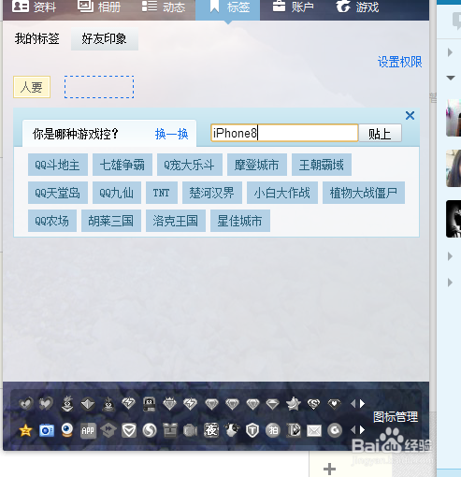This screenshot has width=461, height=477.
Task: Switch to the 资料 tab
Action: [34, 7]
